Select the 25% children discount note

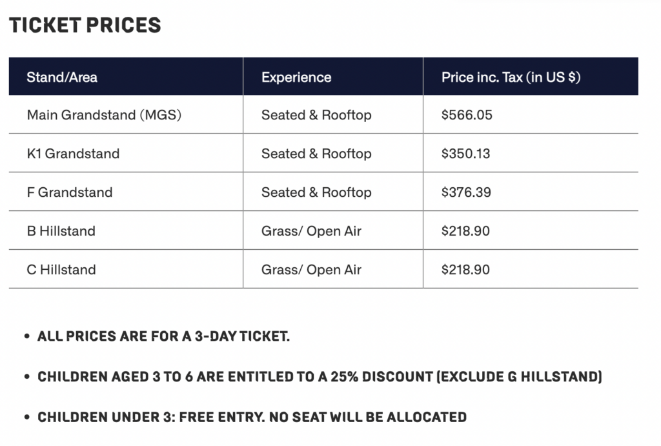point(320,376)
